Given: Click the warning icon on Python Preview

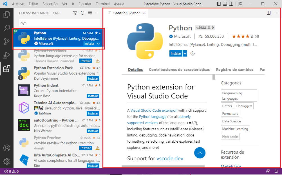Looking at the screenshot, I should coord(98,148).
